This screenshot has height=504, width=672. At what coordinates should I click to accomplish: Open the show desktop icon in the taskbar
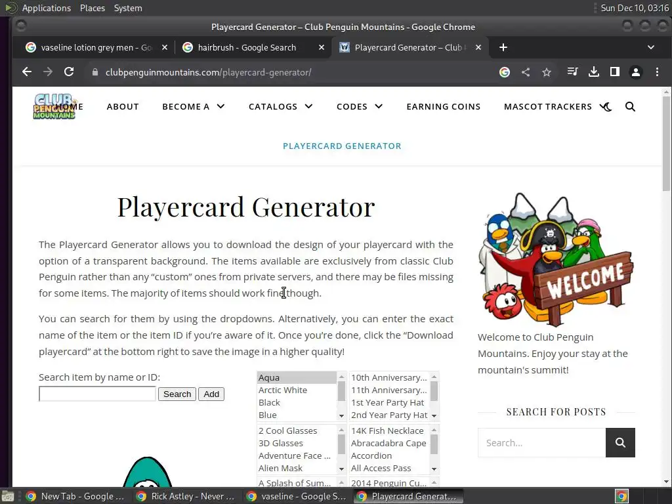(8, 496)
